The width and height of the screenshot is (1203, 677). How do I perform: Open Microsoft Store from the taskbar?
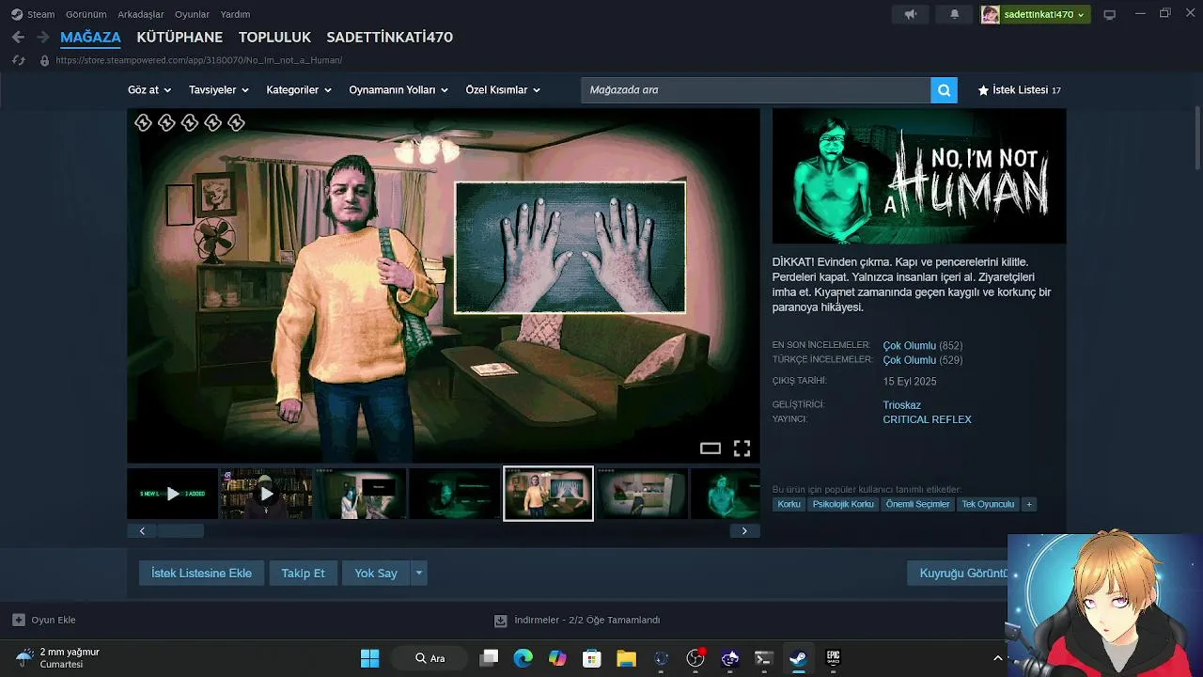click(x=592, y=658)
